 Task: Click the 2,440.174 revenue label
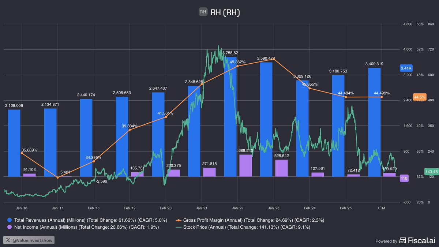click(x=86, y=95)
